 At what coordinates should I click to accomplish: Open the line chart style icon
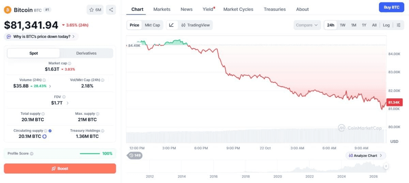pos(171,25)
